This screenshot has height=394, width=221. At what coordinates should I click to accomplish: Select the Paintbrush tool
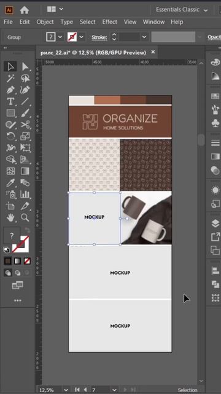pos(25,113)
